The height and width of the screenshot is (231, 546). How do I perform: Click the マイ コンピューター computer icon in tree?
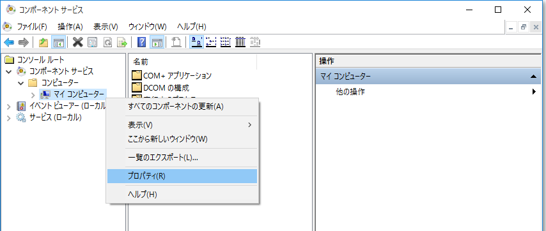point(45,94)
